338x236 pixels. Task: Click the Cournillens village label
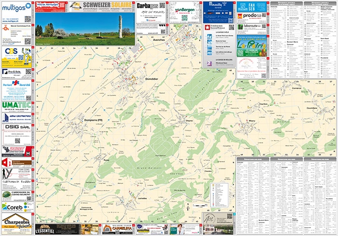coord(312,108)
